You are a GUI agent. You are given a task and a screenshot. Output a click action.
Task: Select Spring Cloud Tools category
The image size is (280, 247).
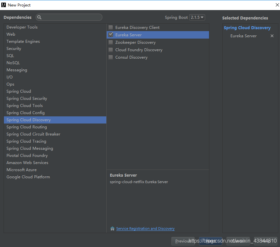click(55, 106)
